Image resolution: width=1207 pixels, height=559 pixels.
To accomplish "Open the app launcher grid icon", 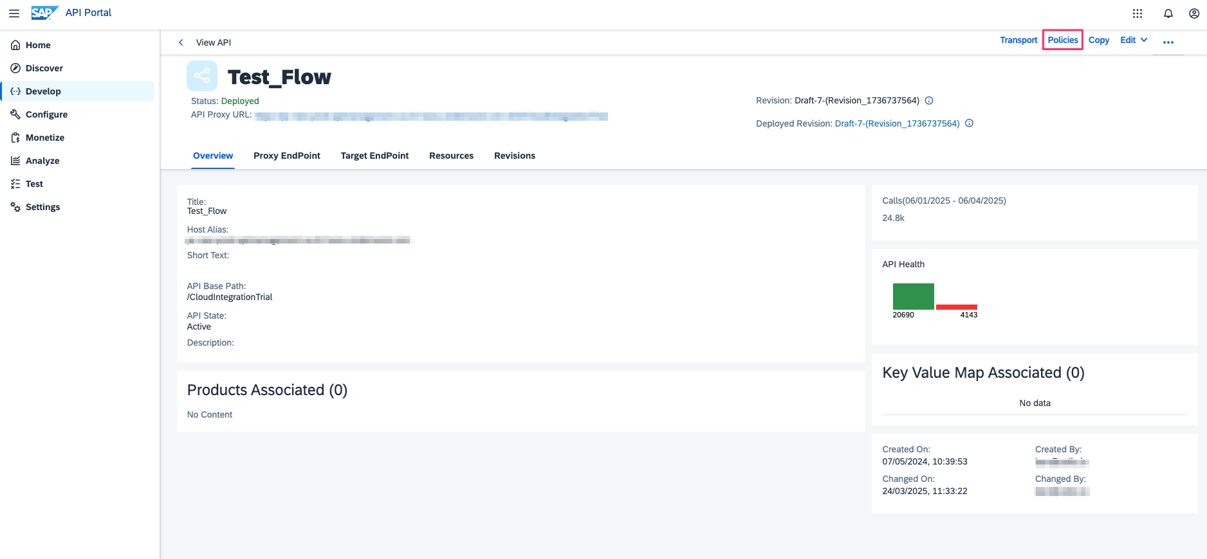I will (x=1137, y=13).
